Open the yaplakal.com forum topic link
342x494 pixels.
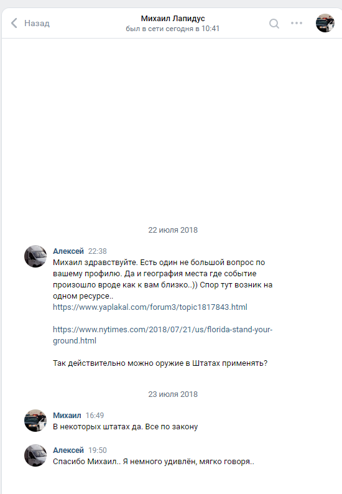pyautogui.click(x=150, y=307)
